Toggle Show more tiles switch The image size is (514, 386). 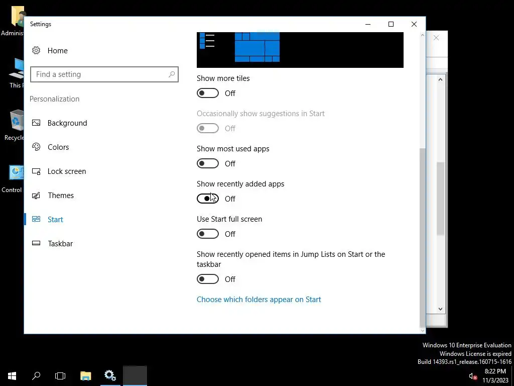pyautogui.click(x=207, y=93)
